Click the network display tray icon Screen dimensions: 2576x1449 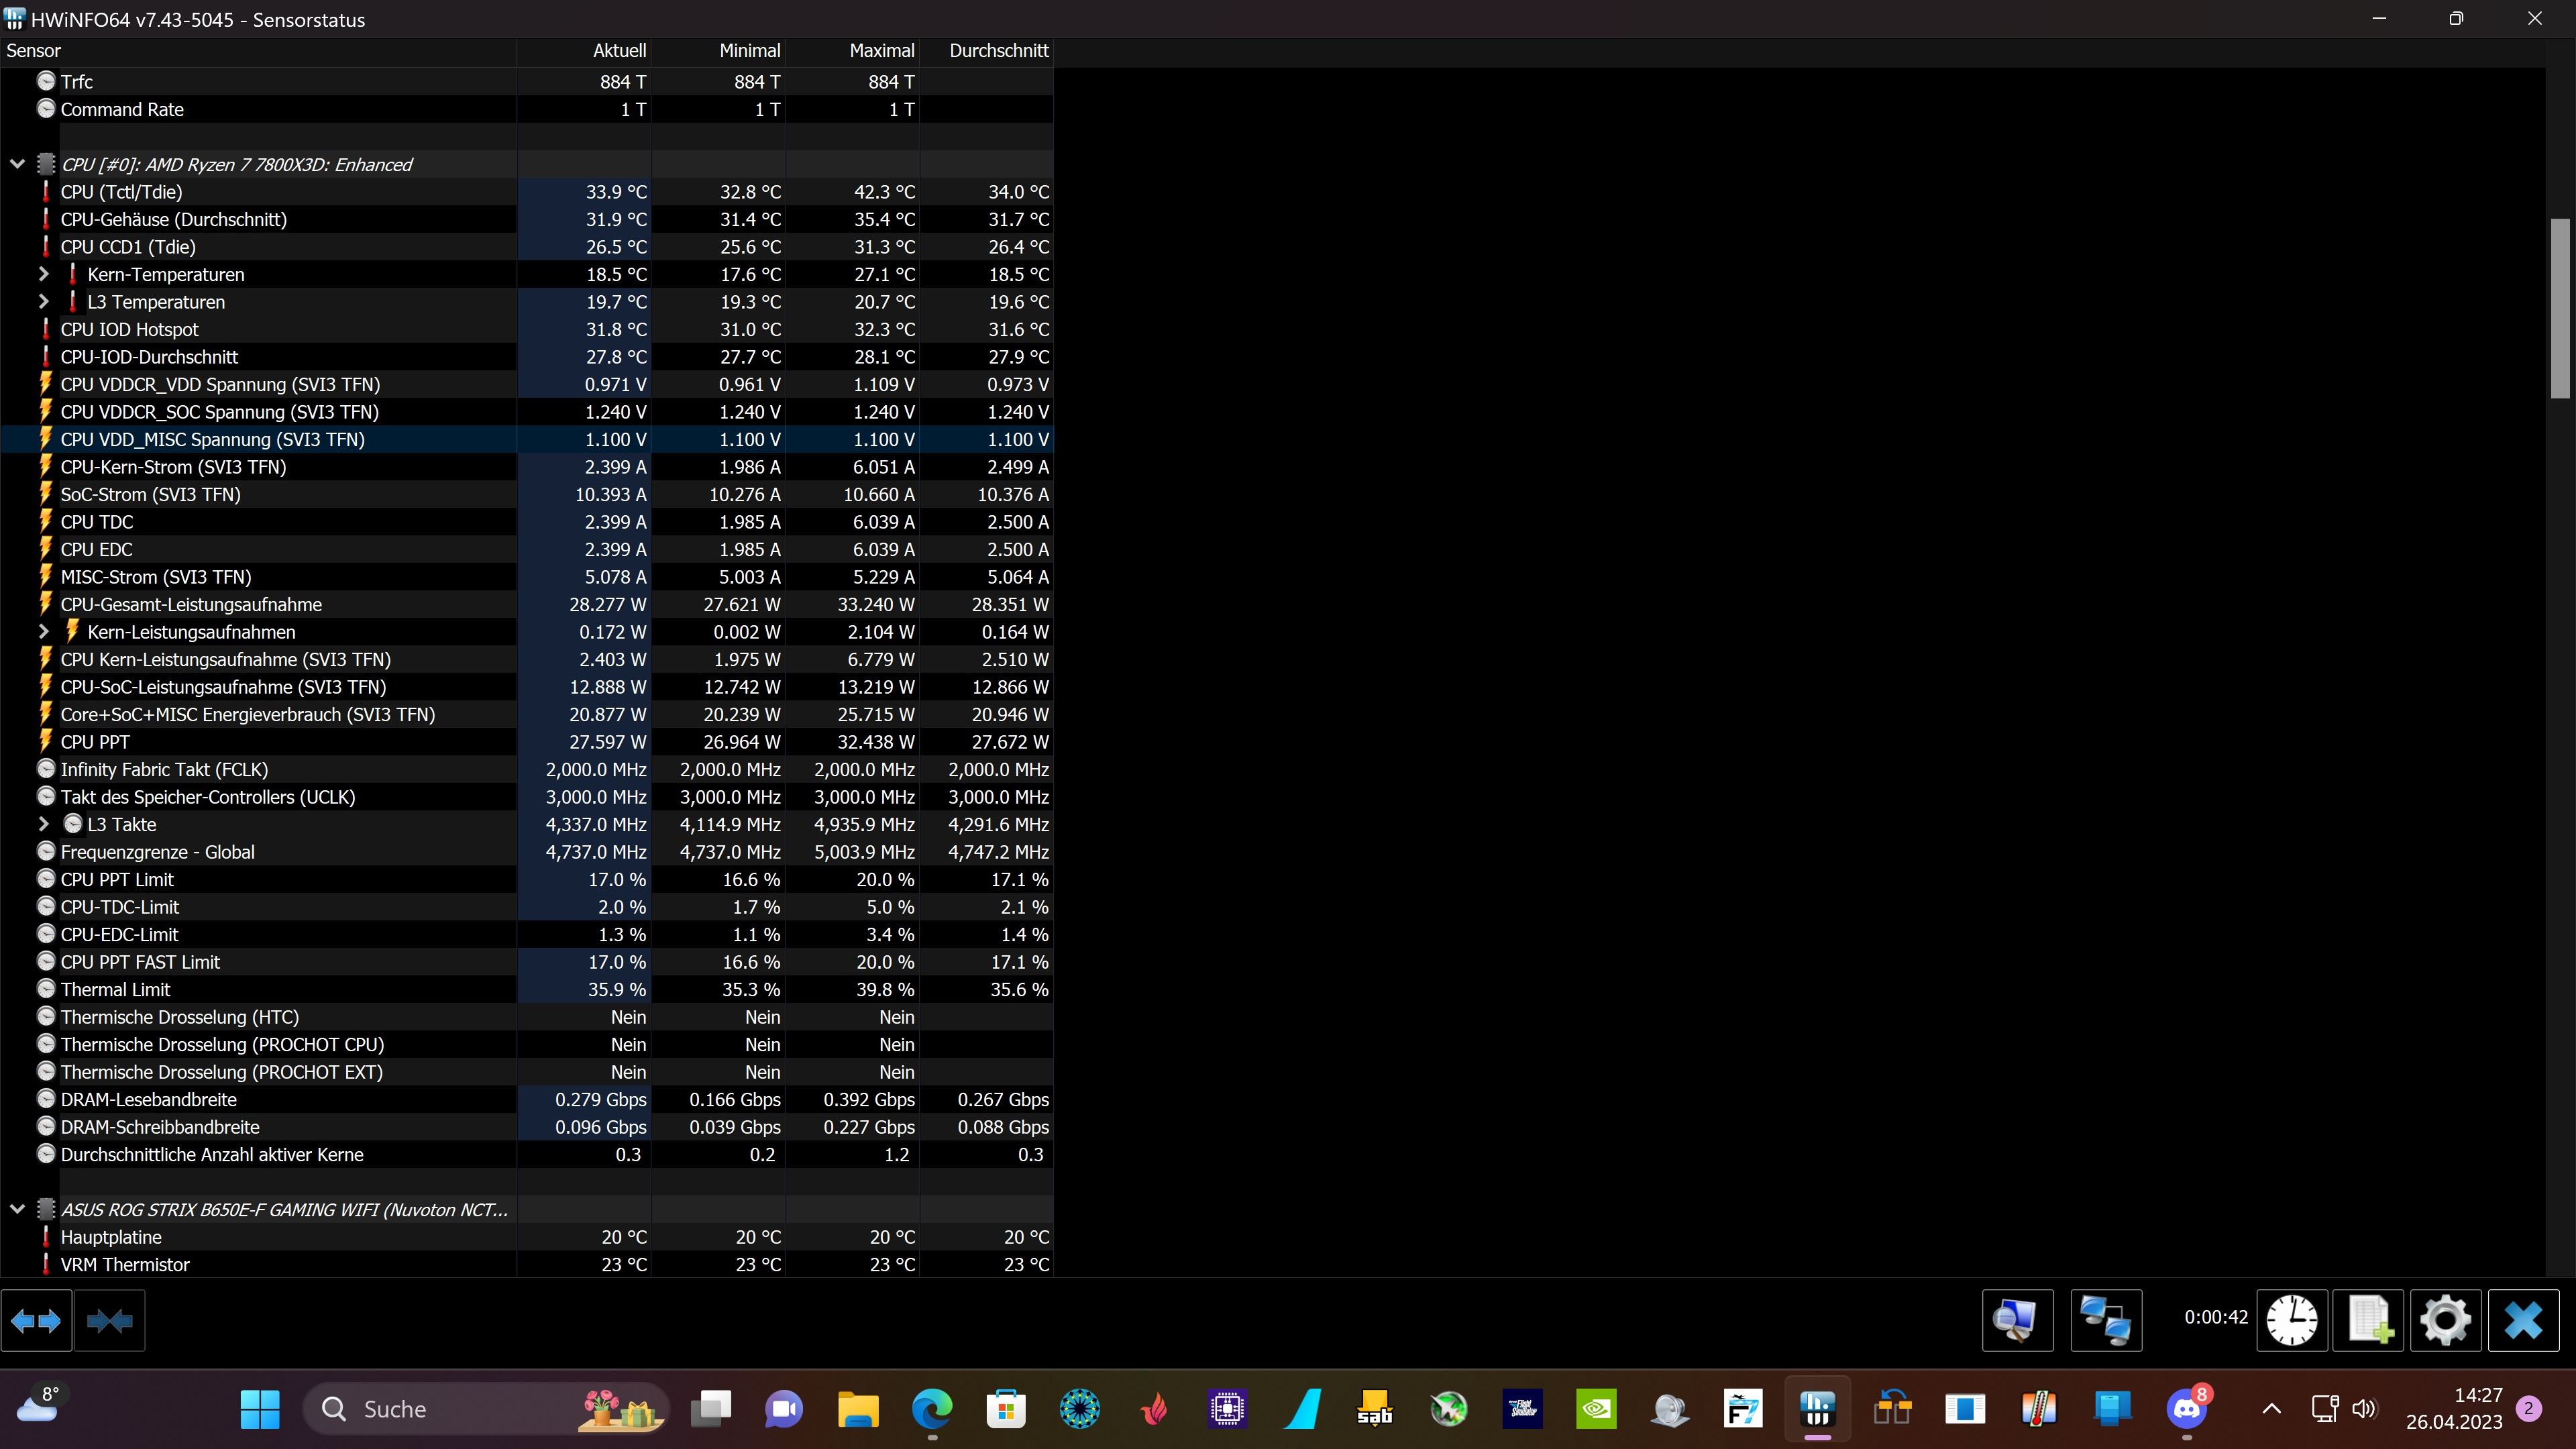pos(2324,1409)
